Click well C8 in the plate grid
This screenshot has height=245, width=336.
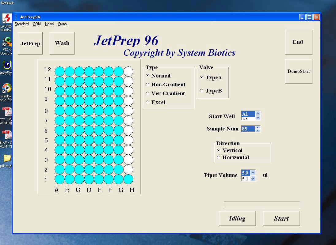[79, 111]
